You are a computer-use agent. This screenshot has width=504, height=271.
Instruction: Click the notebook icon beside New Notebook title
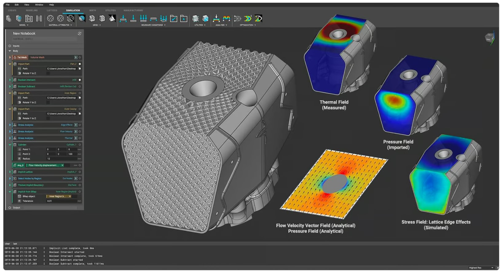[x=80, y=33]
